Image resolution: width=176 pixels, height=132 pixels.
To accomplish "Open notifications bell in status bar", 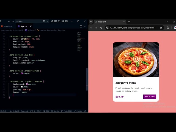I will 86,111.
